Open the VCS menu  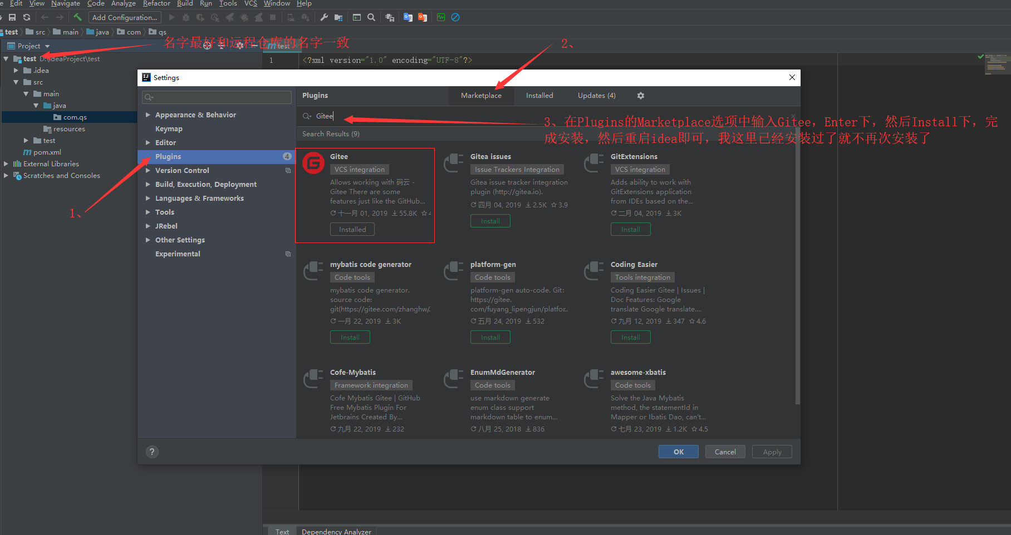click(251, 3)
